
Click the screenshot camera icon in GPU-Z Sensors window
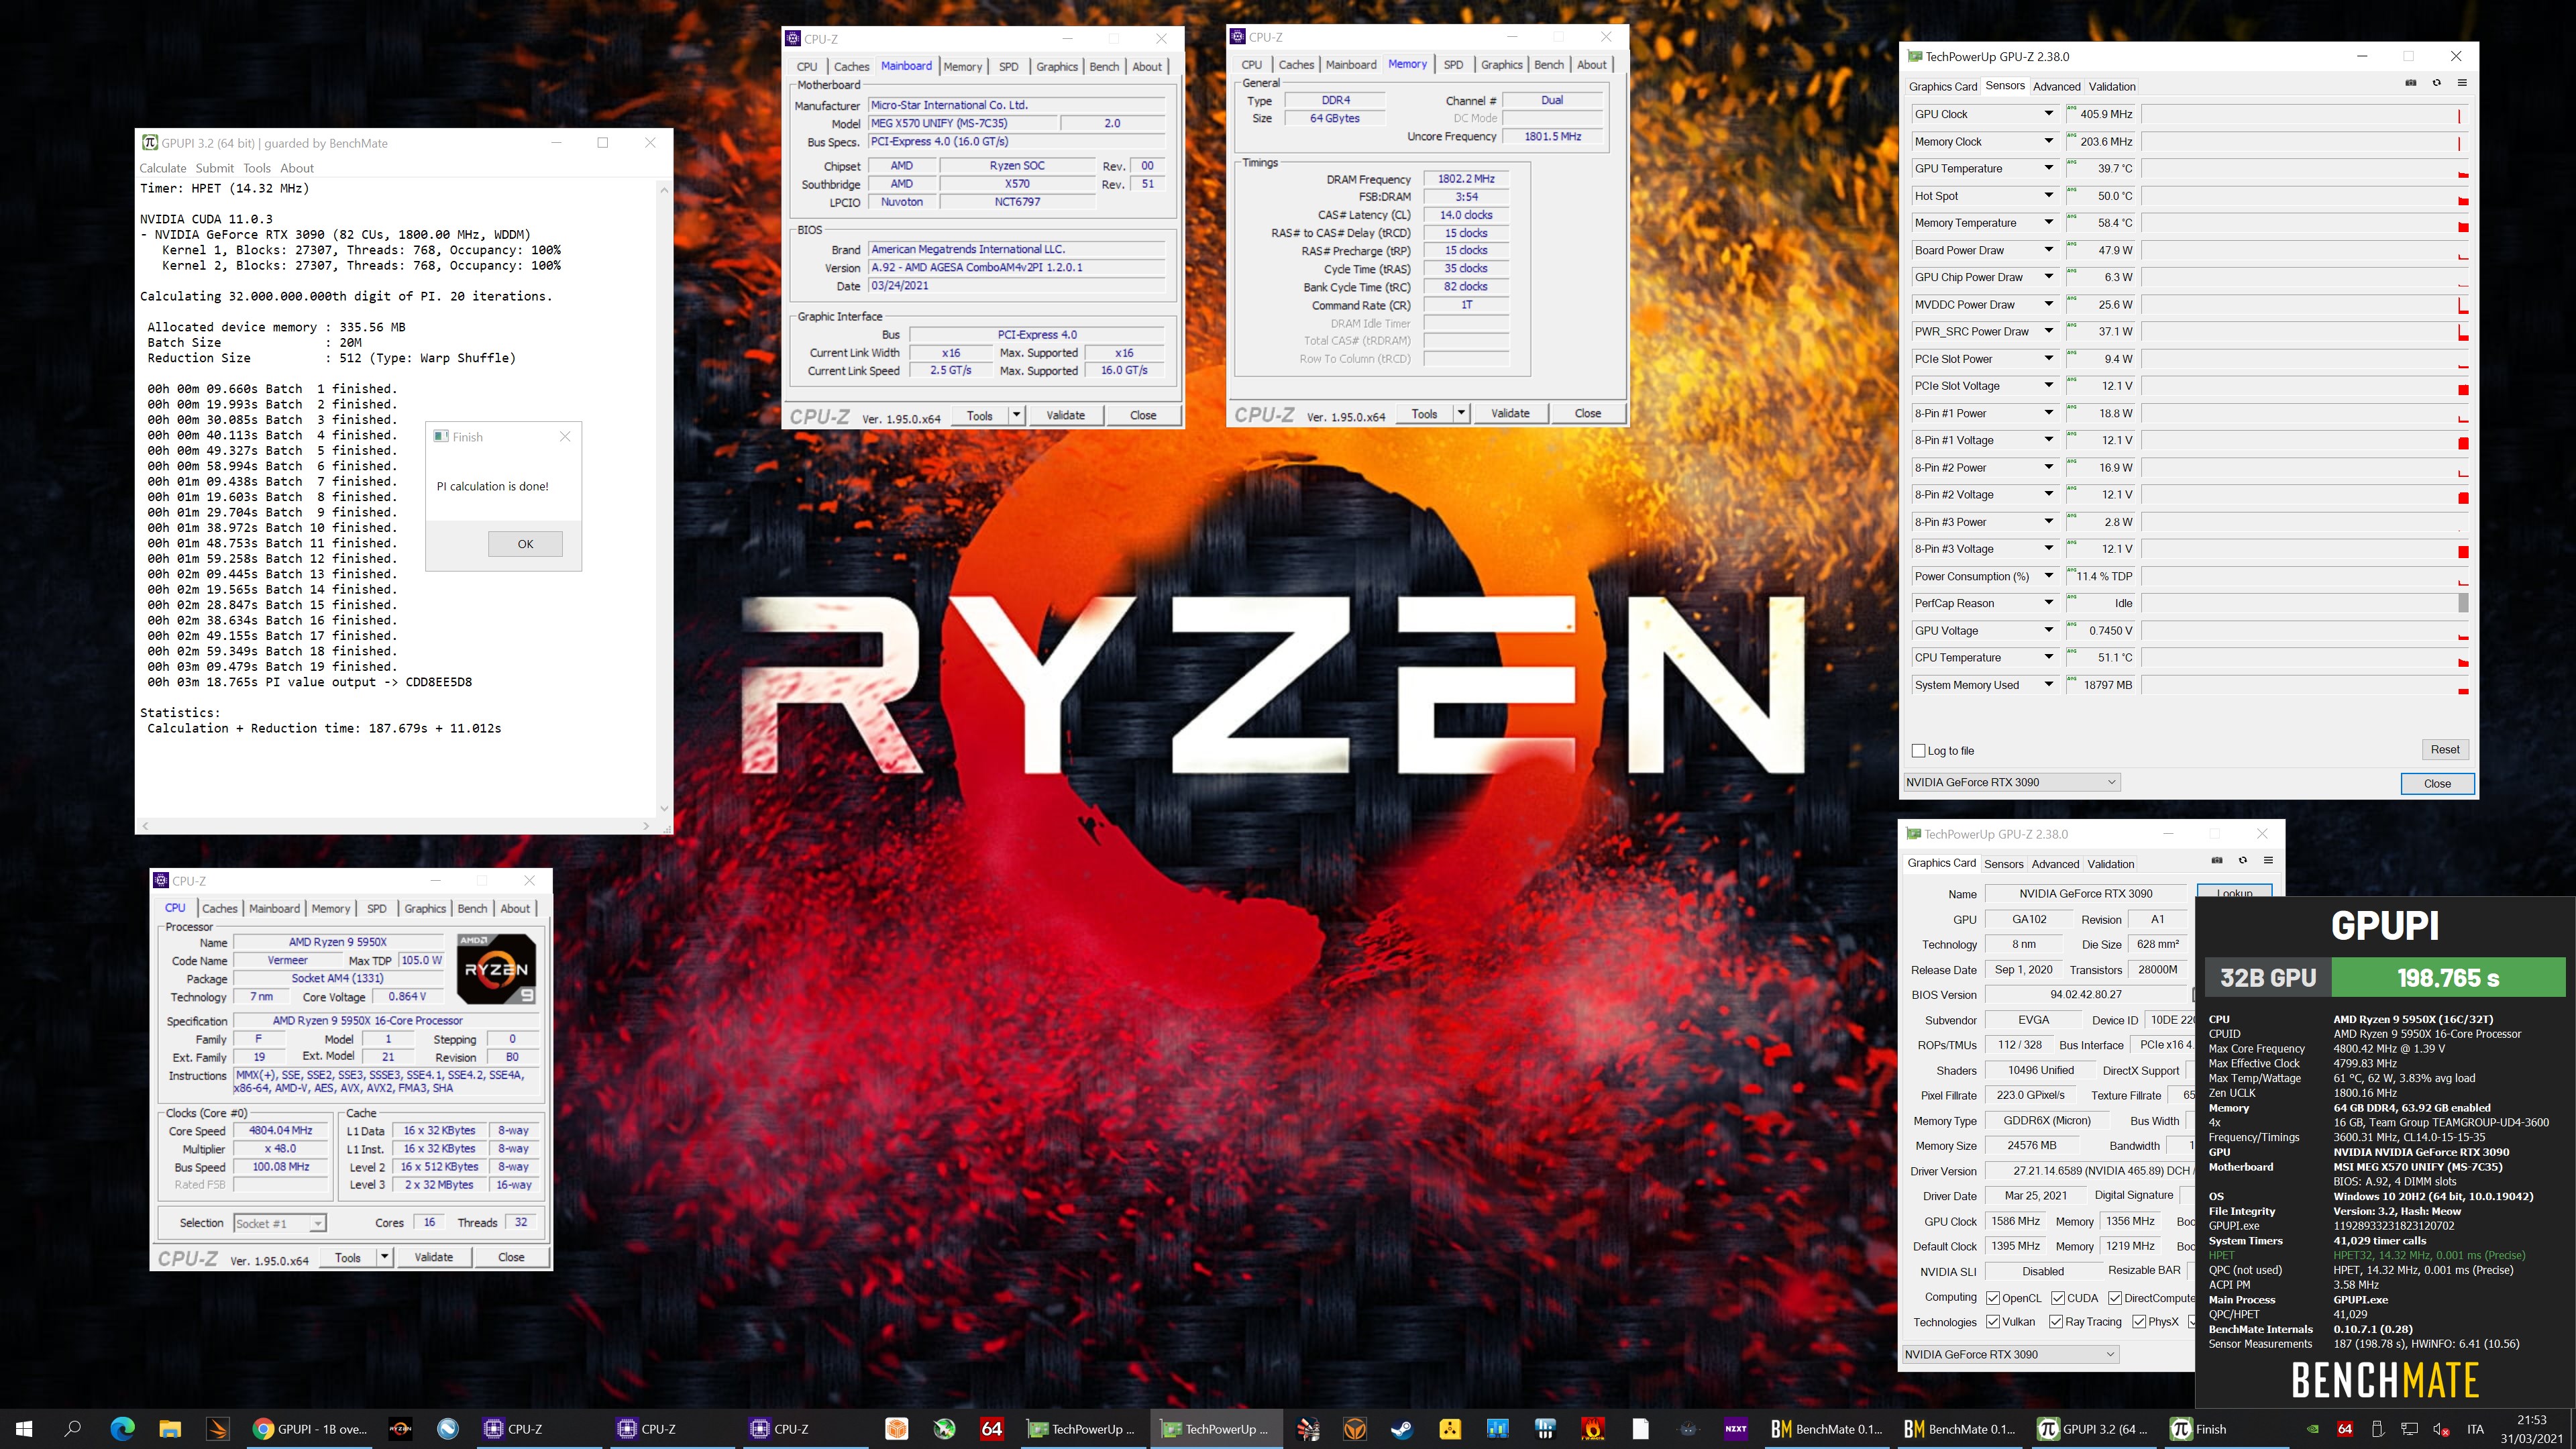click(2410, 83)
